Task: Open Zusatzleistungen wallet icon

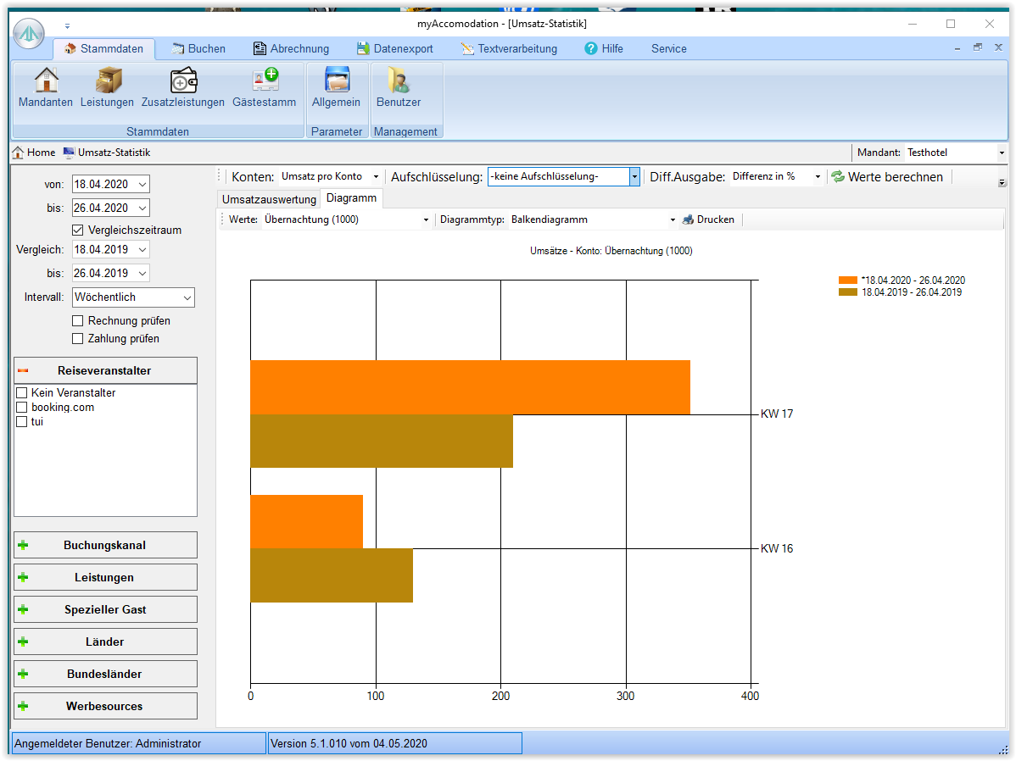Action: click(183, 81)
